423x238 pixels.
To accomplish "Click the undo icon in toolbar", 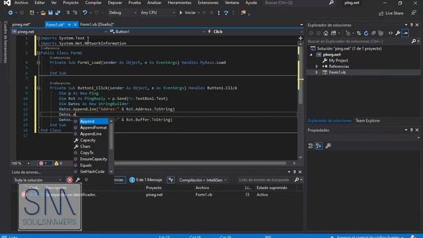I will point(85,13).
